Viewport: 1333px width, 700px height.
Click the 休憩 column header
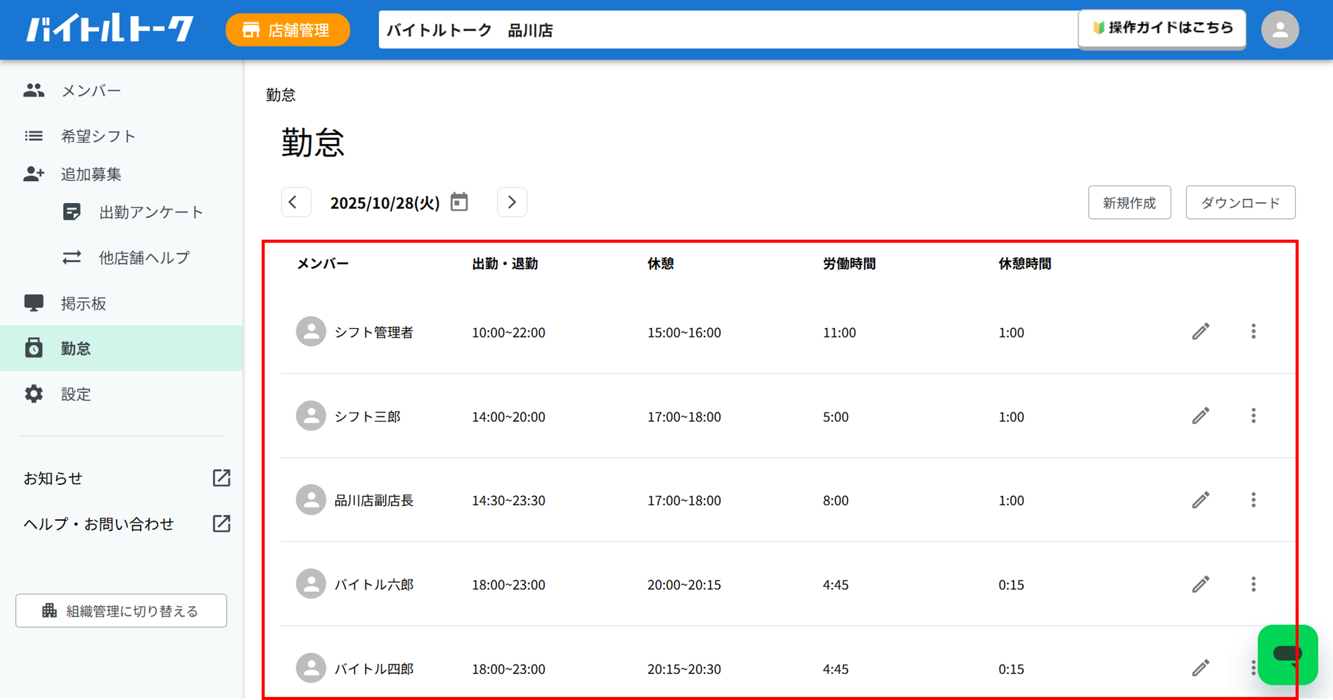pyautogui.click(x=660, y=264)
